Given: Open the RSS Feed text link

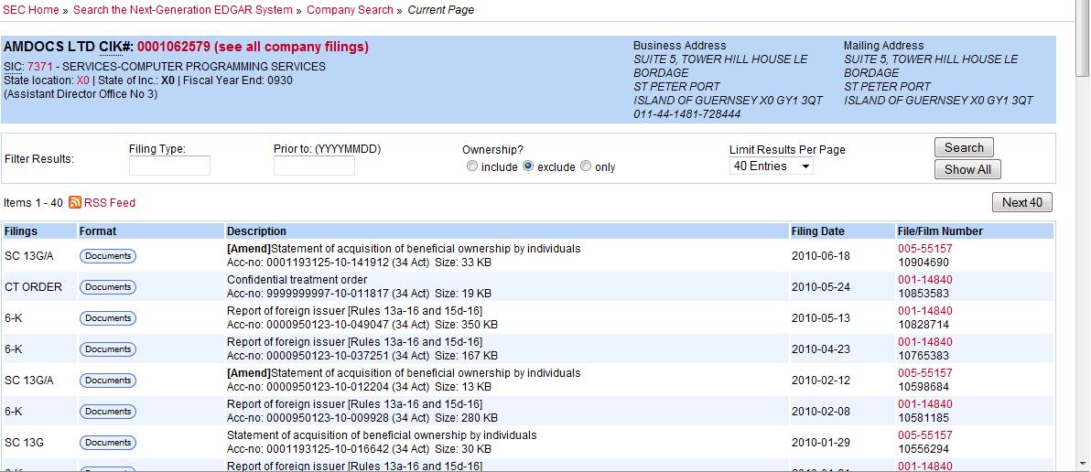Looking at the screenshot, I should click(109, 203).
